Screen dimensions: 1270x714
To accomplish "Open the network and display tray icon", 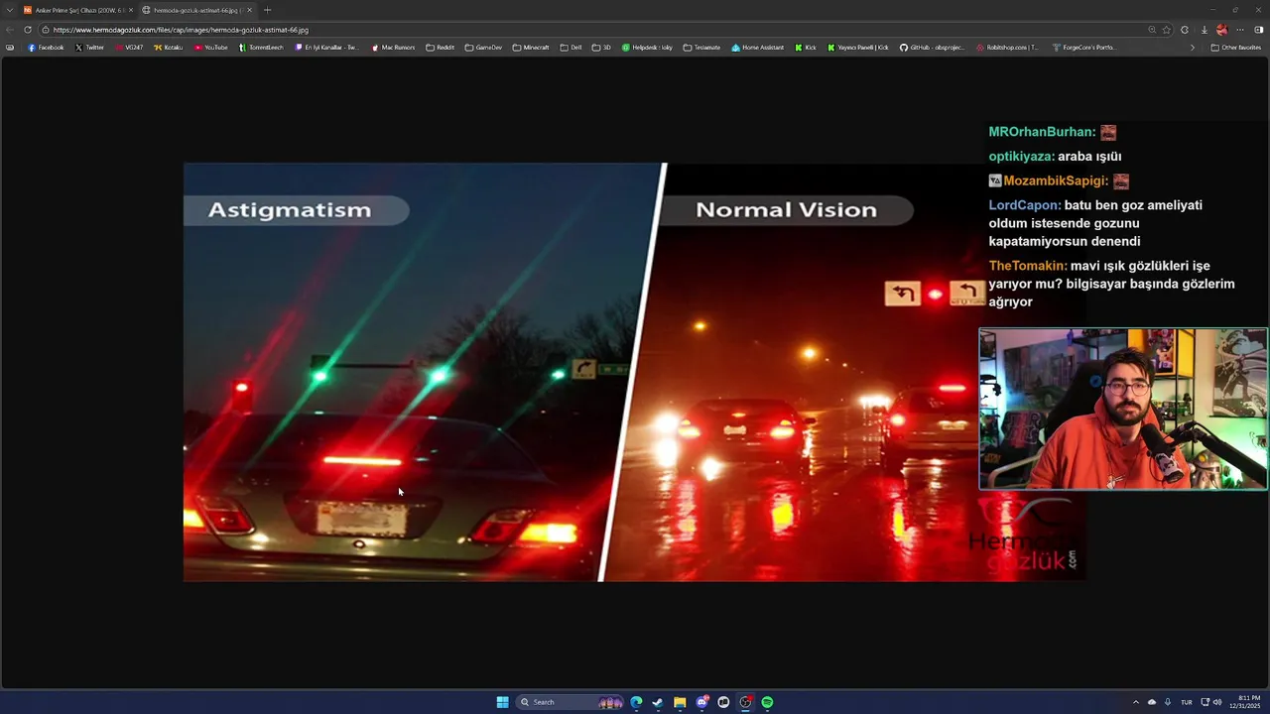I will [1205, 702].
